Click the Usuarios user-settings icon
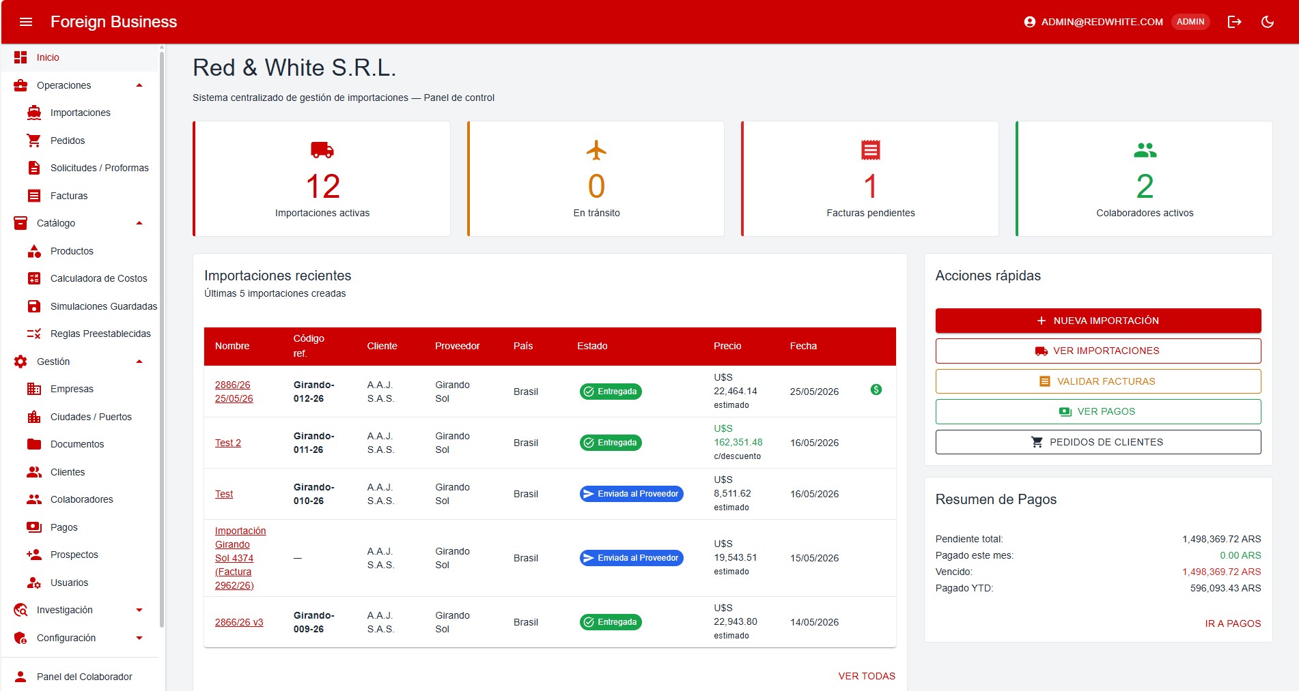The height and width of the screenshot is (691, 1299). point(34,583)
